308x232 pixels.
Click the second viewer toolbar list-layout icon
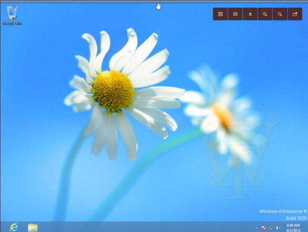click(x=235, y=14)
